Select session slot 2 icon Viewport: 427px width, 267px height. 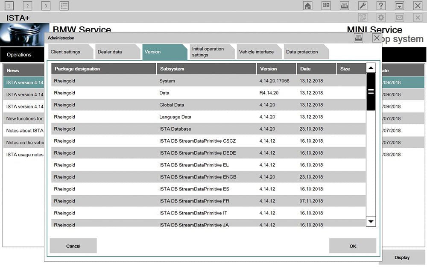pos(27,6)
